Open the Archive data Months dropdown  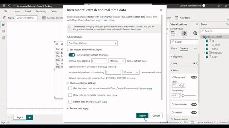coord(117,61)
